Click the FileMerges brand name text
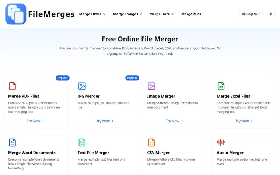The image size is (280, 175). pyautogui.click(x=51, y=14)
